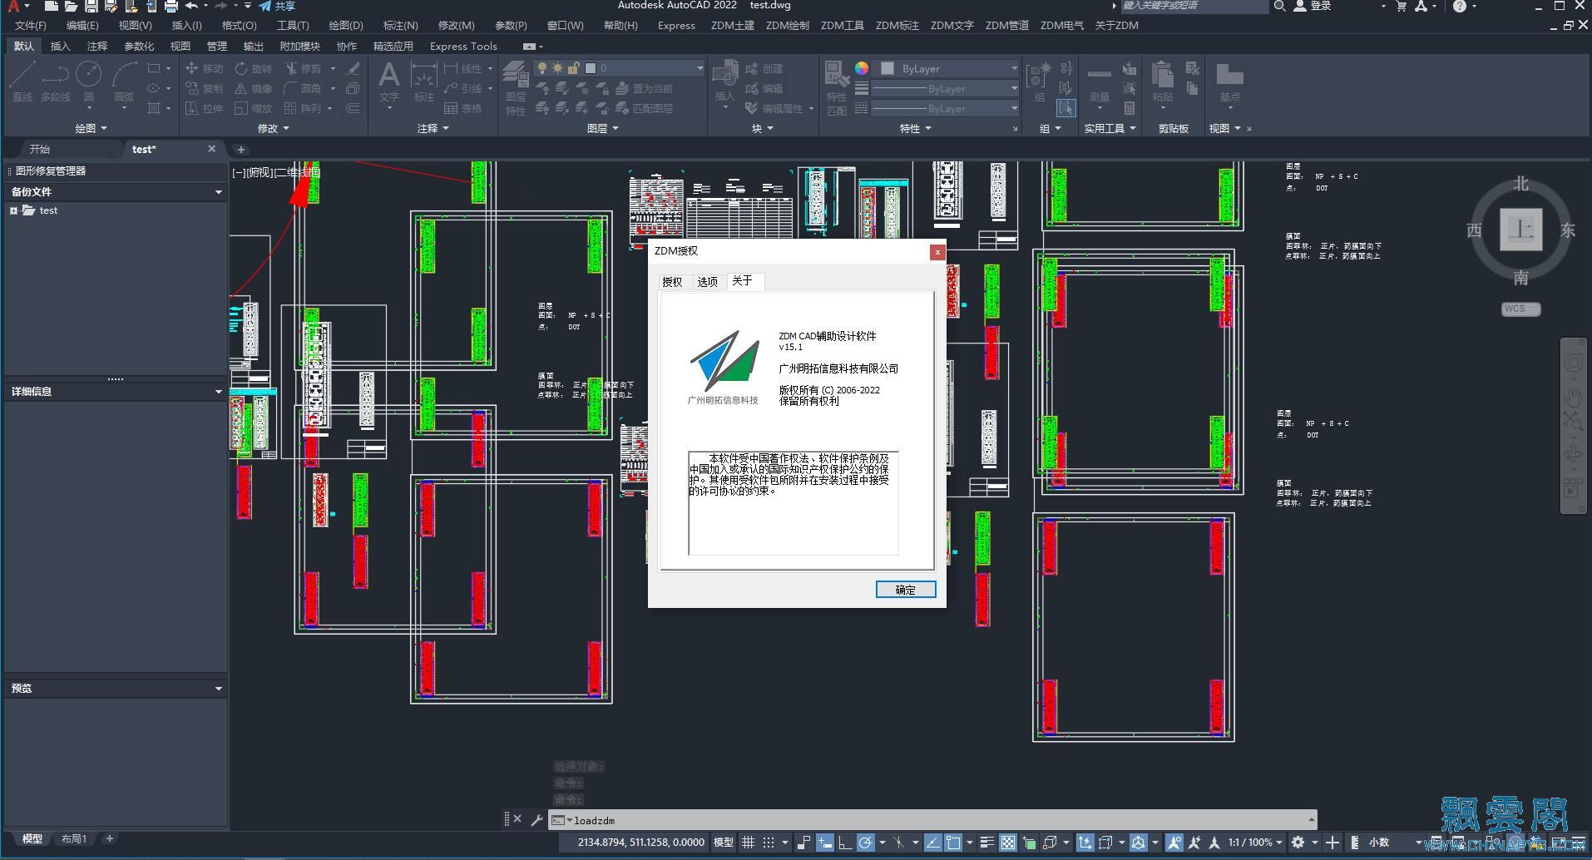
Task: Select the Line (直线) drawing tool
Action: click(22, 82)
